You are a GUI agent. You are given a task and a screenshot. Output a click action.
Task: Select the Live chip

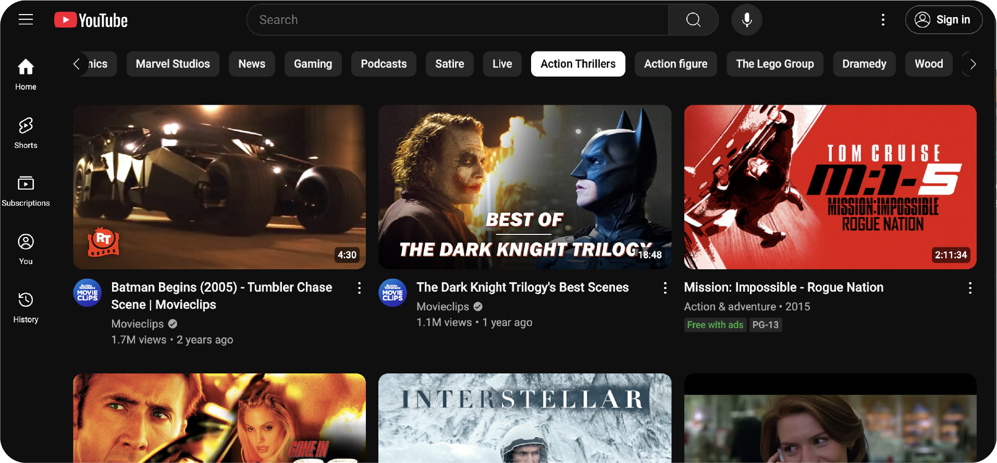[x=502, y=64]
